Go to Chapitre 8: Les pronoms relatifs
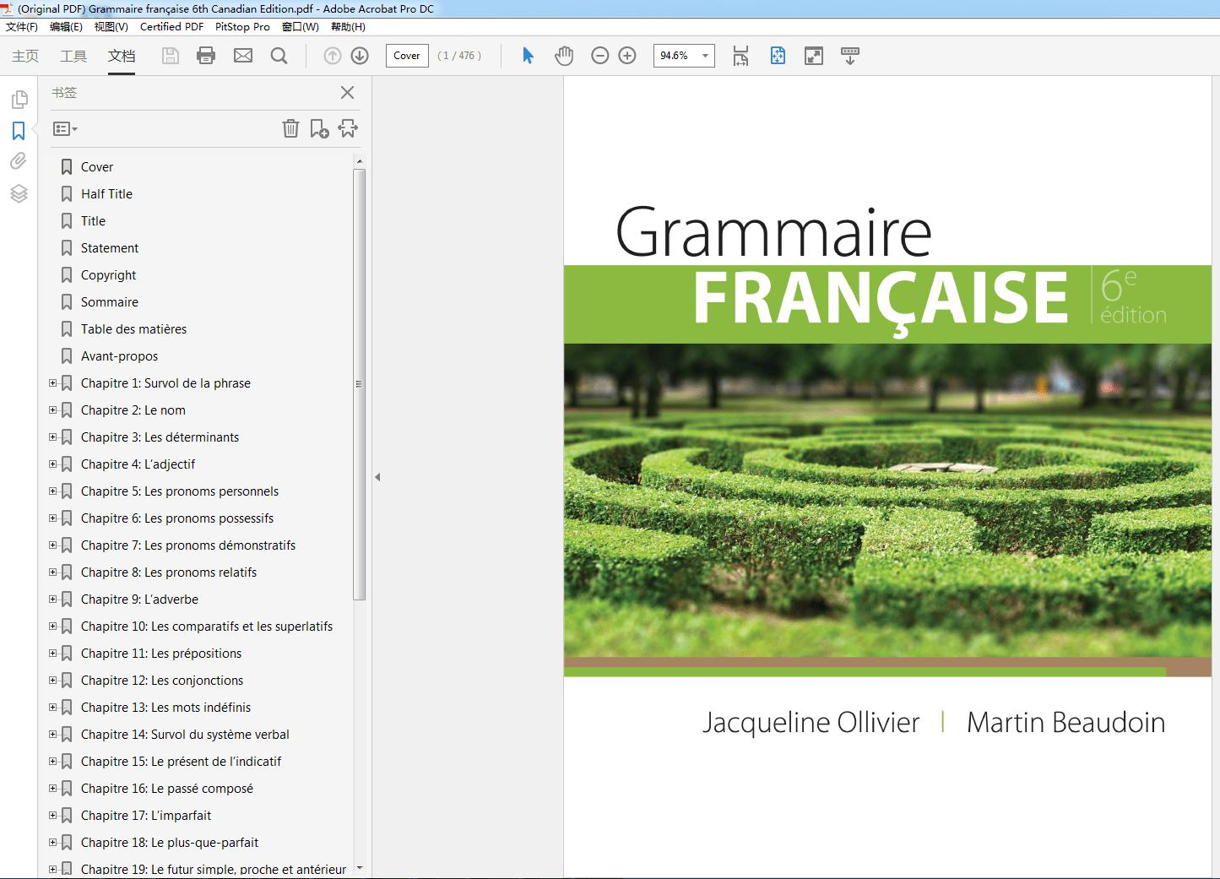This screenshot has height=879, width=1220. [x=169, y=572]
